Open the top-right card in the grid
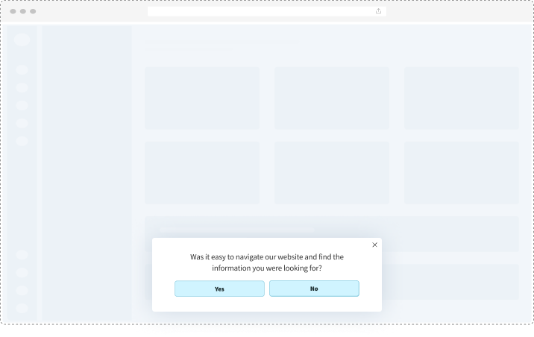The image size is (534, 337). 461,98
